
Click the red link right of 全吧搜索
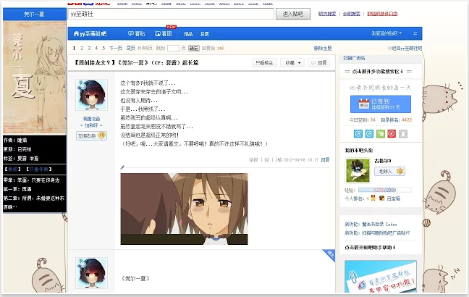tap(382, 14)
